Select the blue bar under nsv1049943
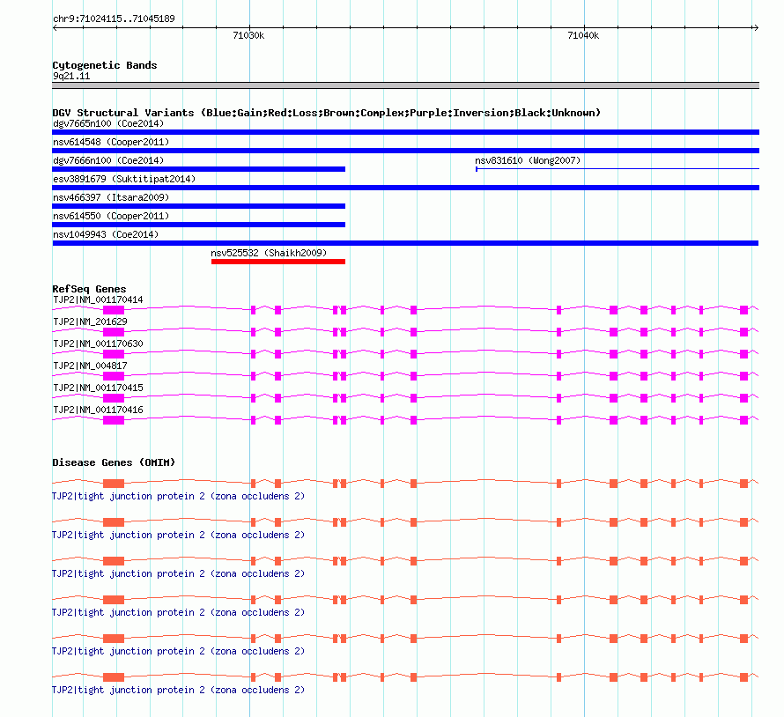Screen dimensions: 784x717 [405, 243]
